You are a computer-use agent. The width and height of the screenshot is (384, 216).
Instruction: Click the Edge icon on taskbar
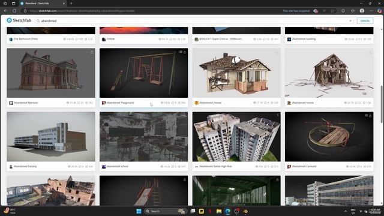(x=228, y=211)
